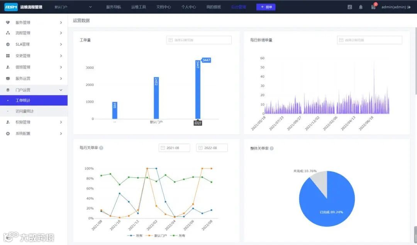The width and height of the screenshot is (417, 245).
Task: Open the bell notifications icon
Action: point(361,7)
